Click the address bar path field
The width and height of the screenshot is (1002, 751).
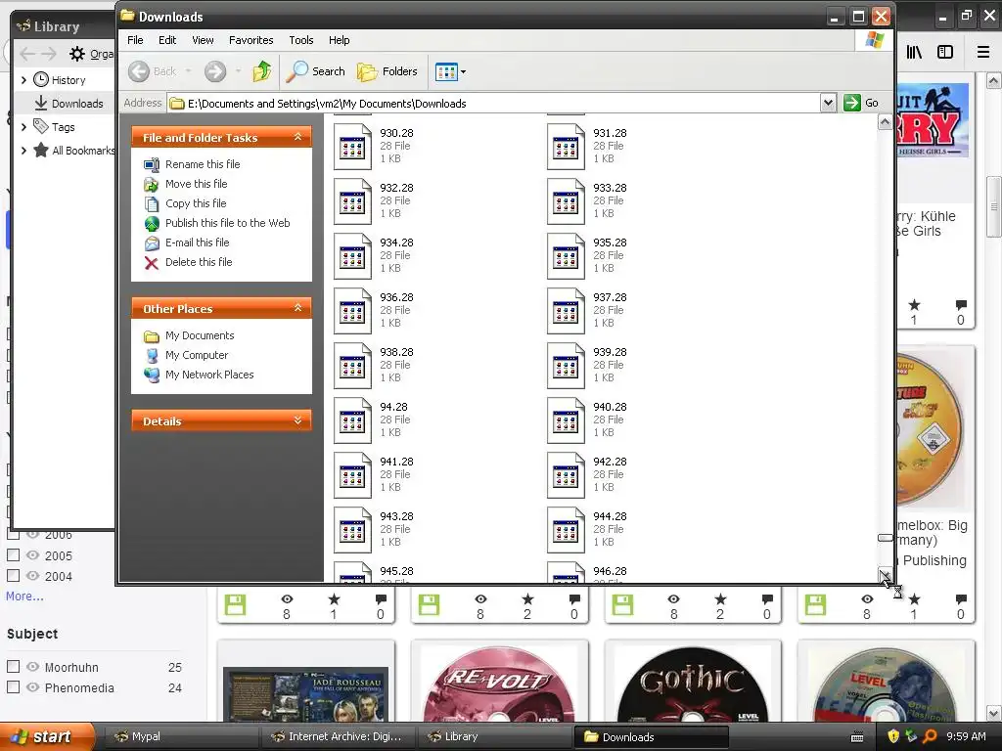[x=494, y=103]
